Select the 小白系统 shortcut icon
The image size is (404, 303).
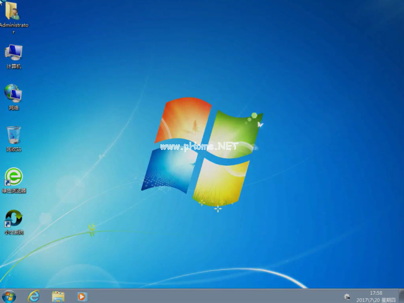point(14,218)
